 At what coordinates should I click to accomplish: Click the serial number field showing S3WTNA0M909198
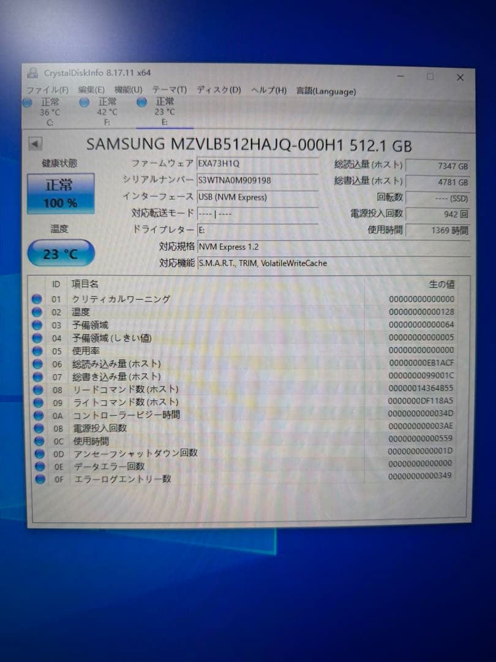[x=257, y=181]
